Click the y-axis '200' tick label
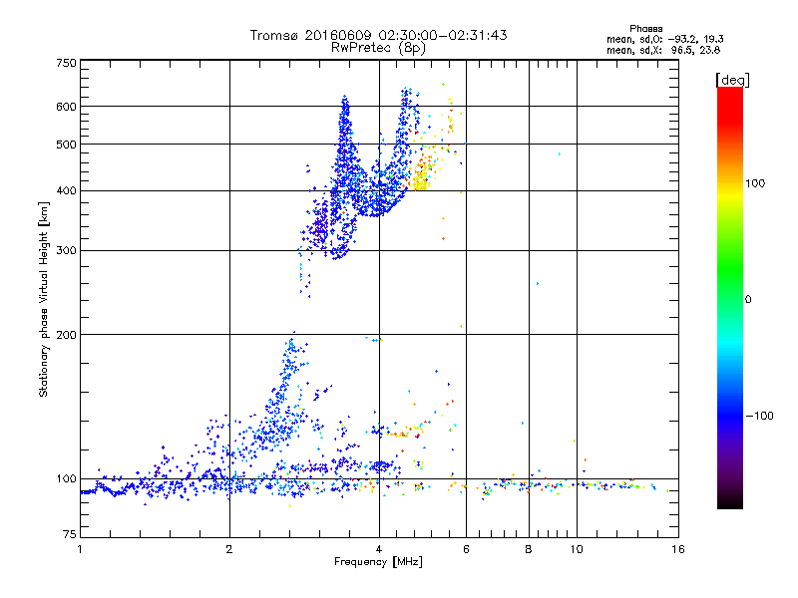The width and height of the screenshot is (798, 598). (66, 335)
